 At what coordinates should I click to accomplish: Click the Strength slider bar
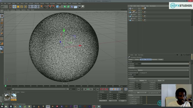(165, 64)
